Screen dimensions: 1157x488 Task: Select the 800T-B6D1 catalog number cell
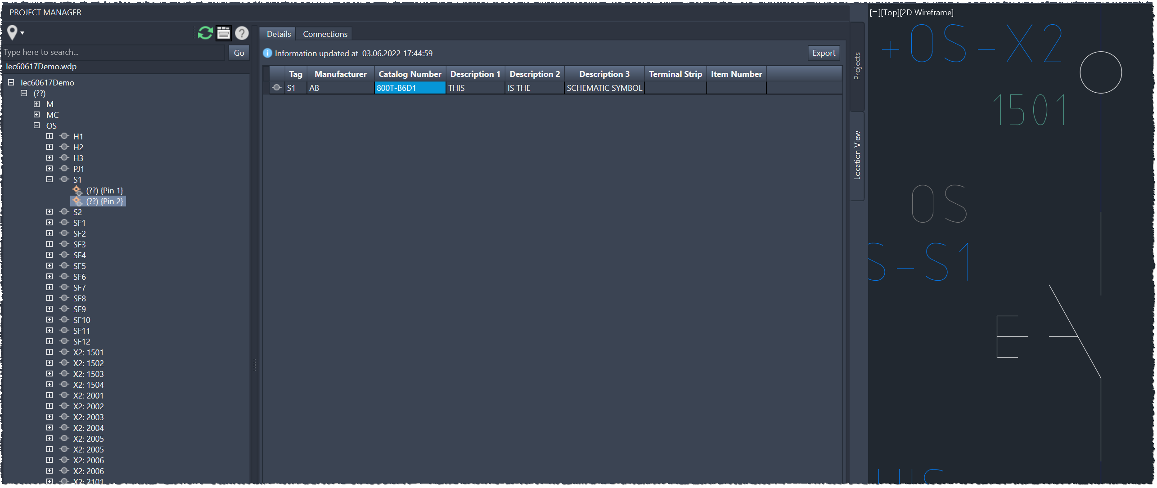pyautogui.click(x=410, y=88)
